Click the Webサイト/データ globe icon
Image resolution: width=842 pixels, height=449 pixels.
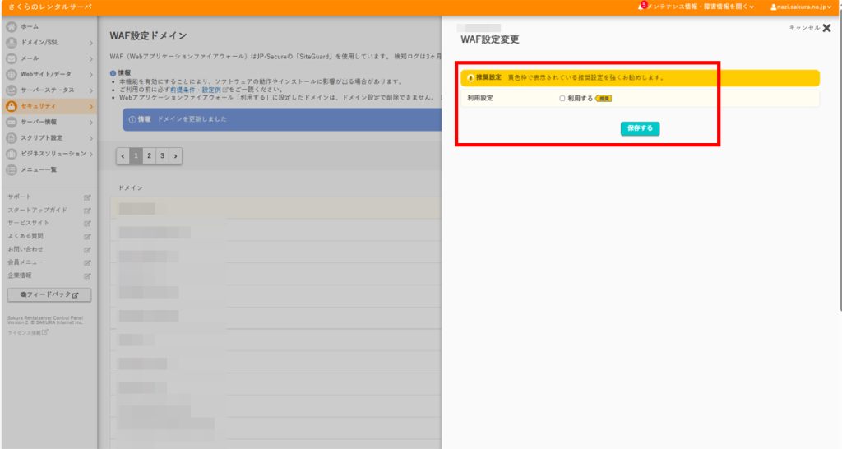click(x=12, y=74)
